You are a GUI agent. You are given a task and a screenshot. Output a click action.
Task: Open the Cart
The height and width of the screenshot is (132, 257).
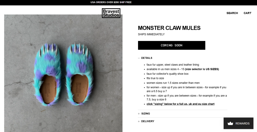(247, 13)
